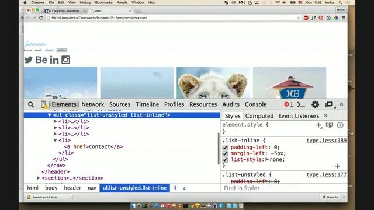The width and height of the screenshot is (374, 210).
Task: Open the Resources panel
Action: click(x=203, y=104)
